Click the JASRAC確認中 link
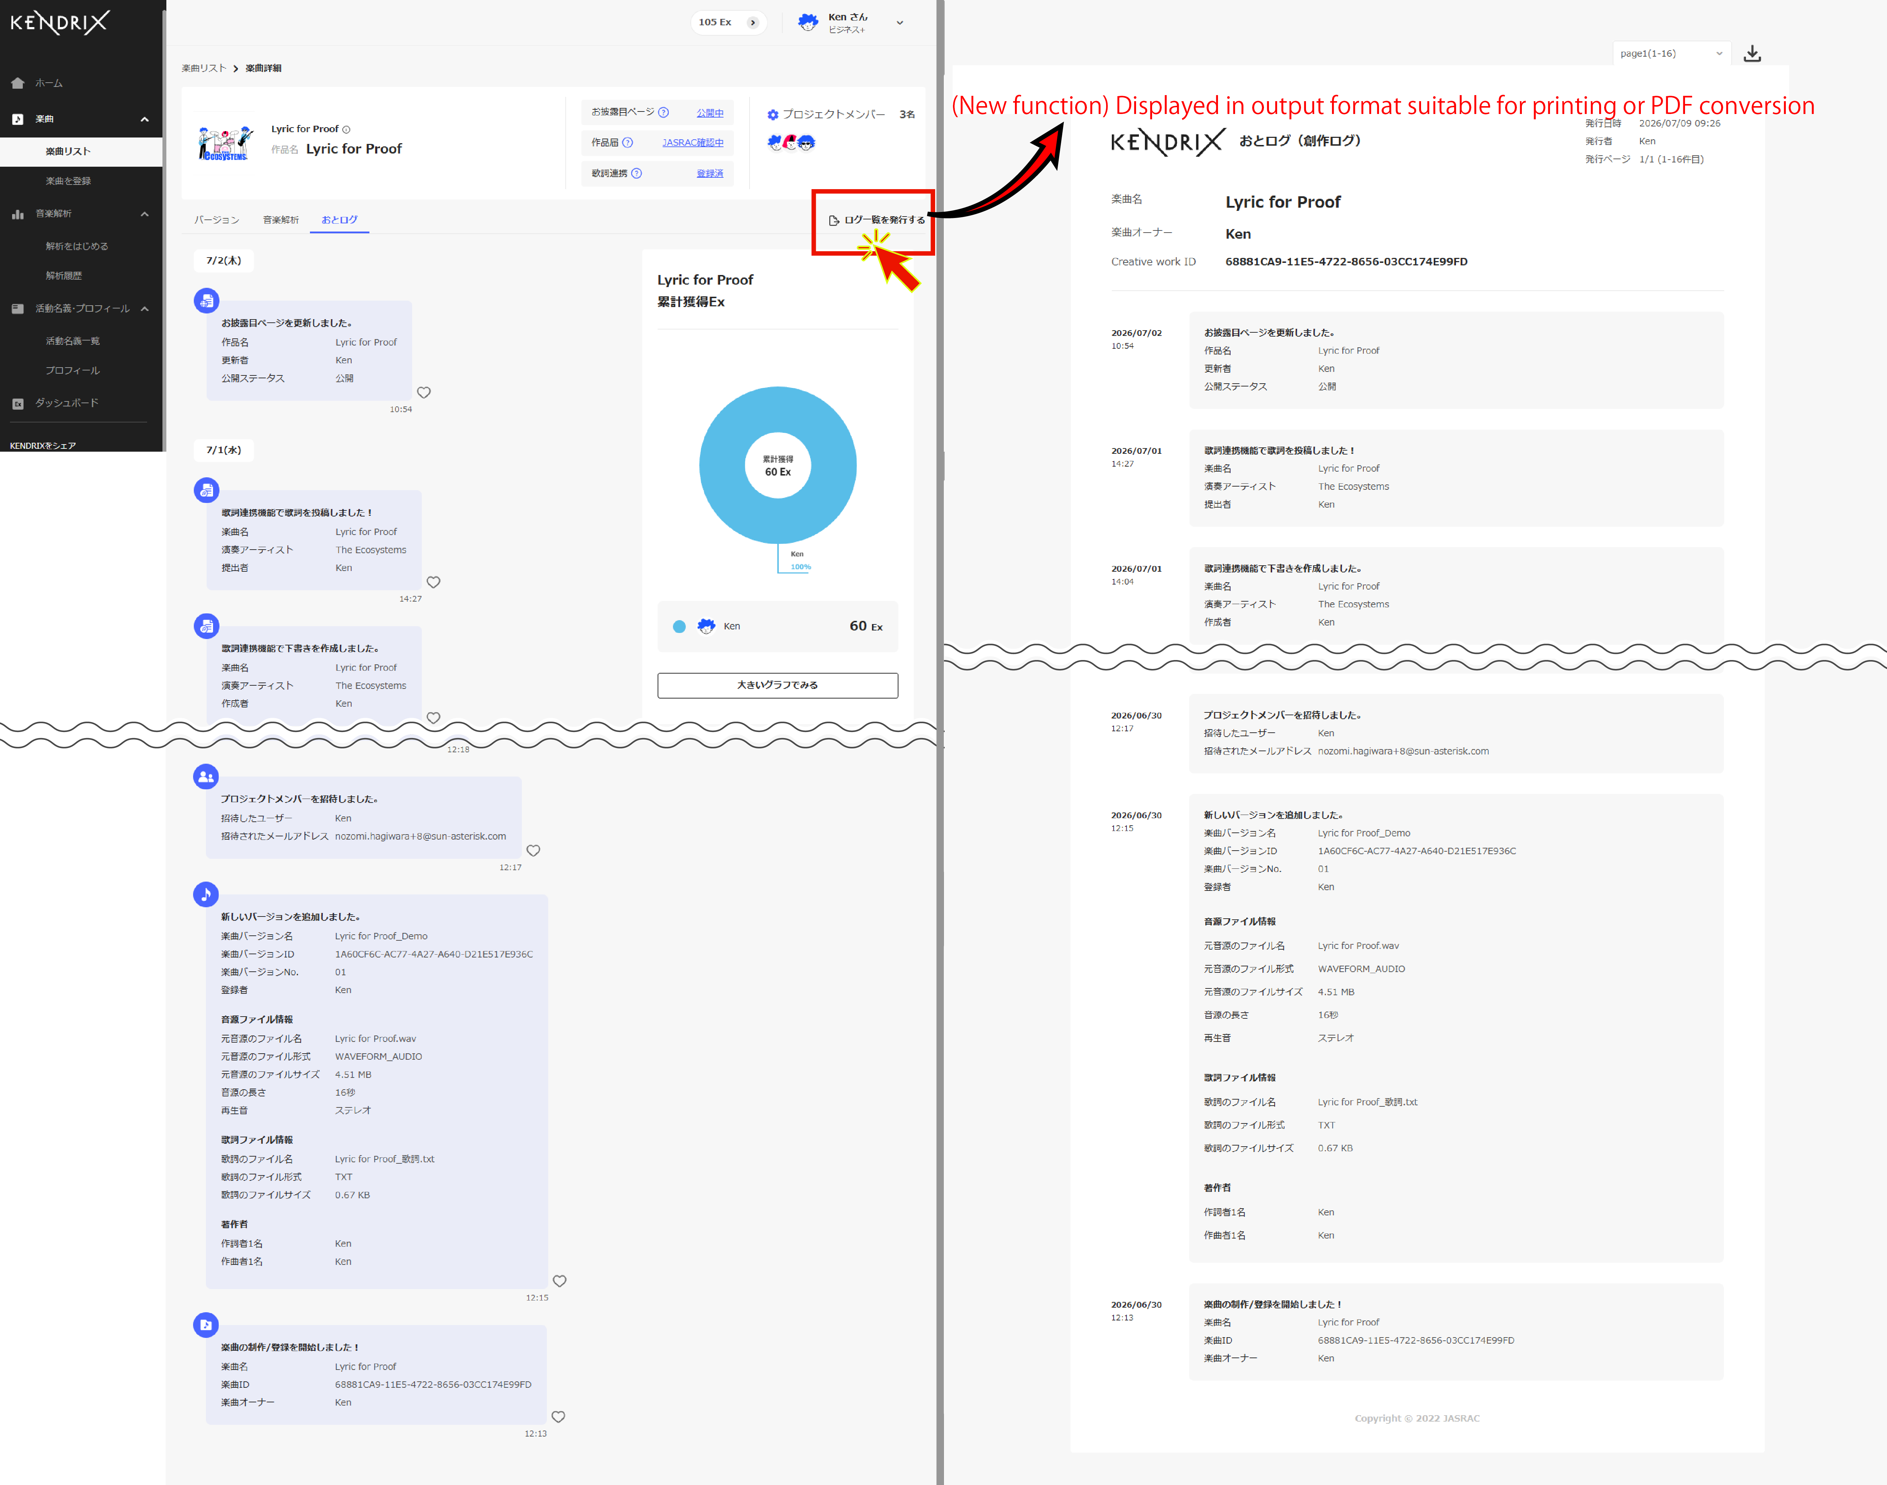Image resolution: width=1887 pixels, height=1485 pixels. [693, 142]
